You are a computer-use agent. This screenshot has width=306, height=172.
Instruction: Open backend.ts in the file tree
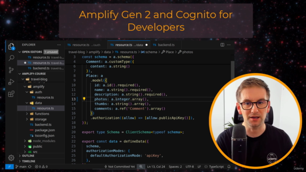[41, 125]
